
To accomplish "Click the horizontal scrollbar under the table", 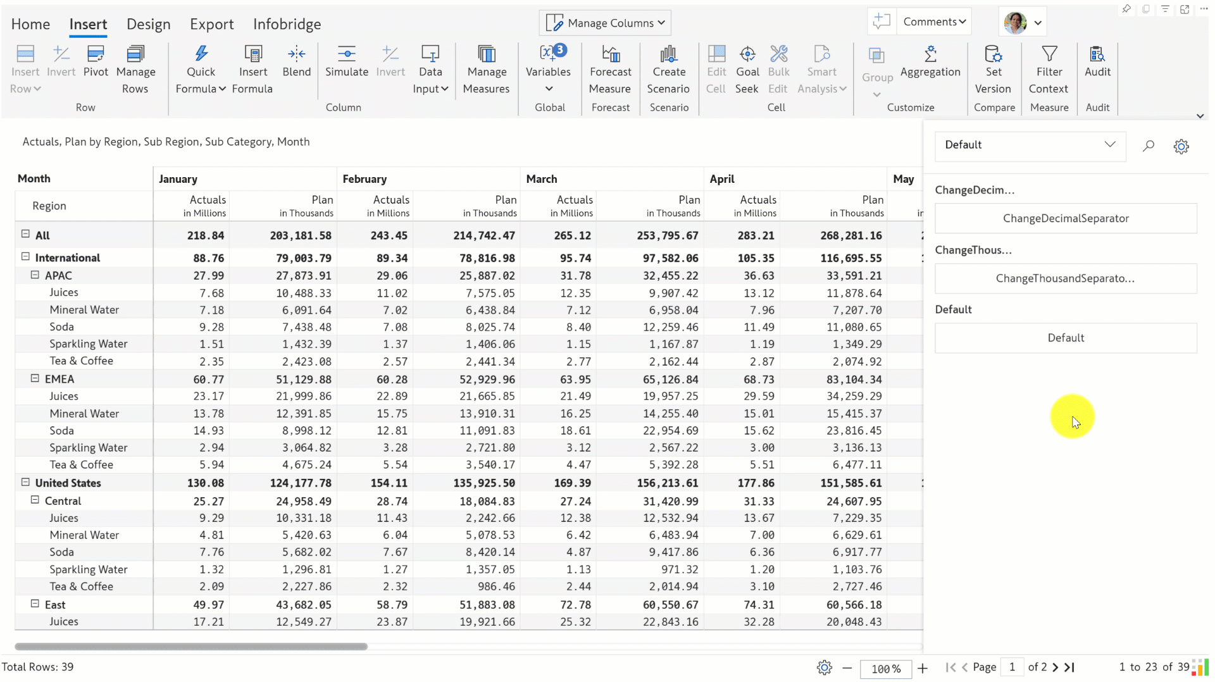I will pos(191,647).
